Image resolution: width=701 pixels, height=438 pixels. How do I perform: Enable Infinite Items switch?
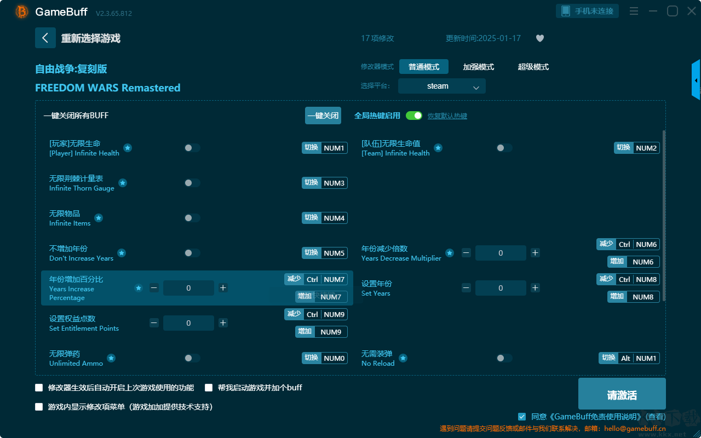pyautogui.click(x=192, y=218)
